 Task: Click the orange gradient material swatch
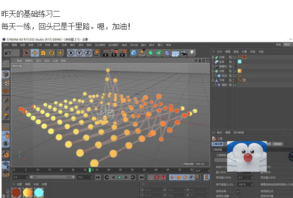[x=27, y=193]
